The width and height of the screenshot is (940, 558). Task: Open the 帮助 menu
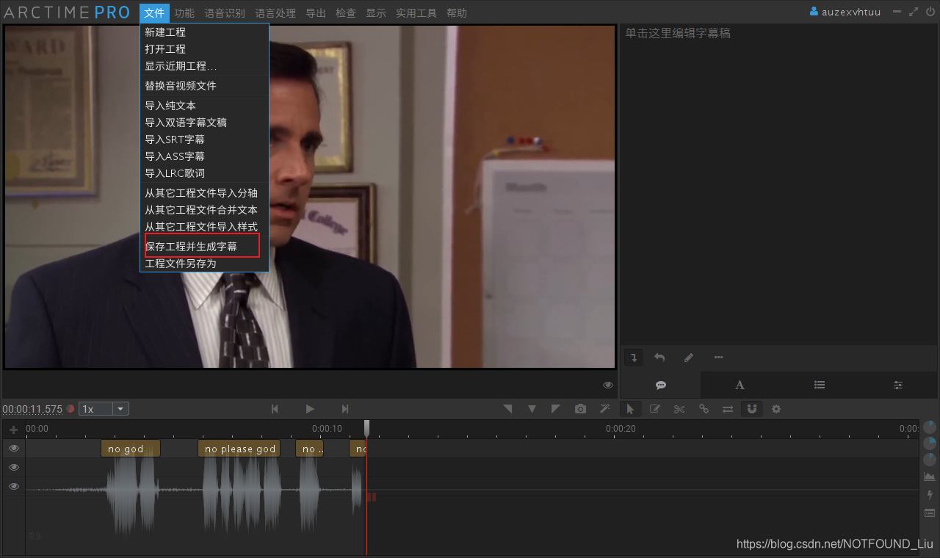point(456,13)
